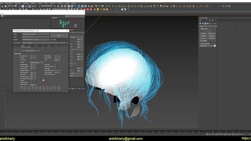251x141 pixels.
Task: Select the Geometry category icon
Action: (200, 23)
